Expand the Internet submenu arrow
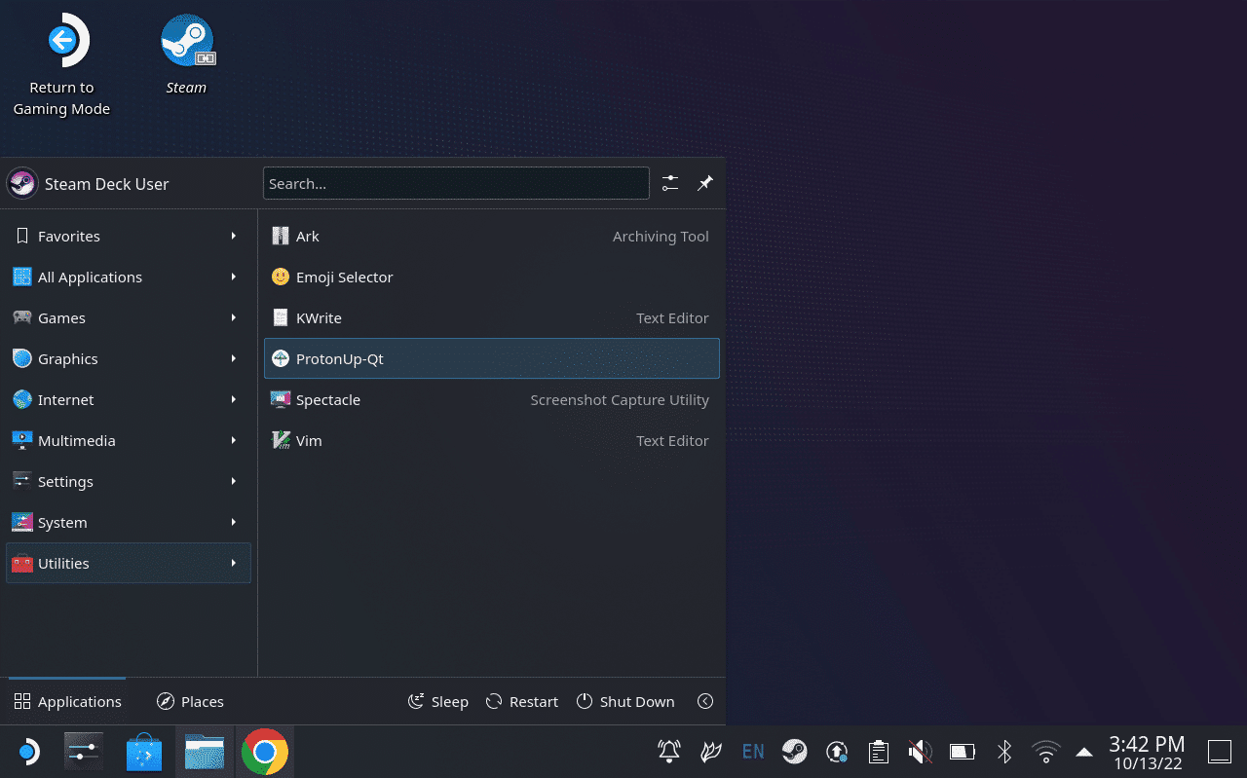The height and width of the screenshot is (778, 1247). coord(234,400)
